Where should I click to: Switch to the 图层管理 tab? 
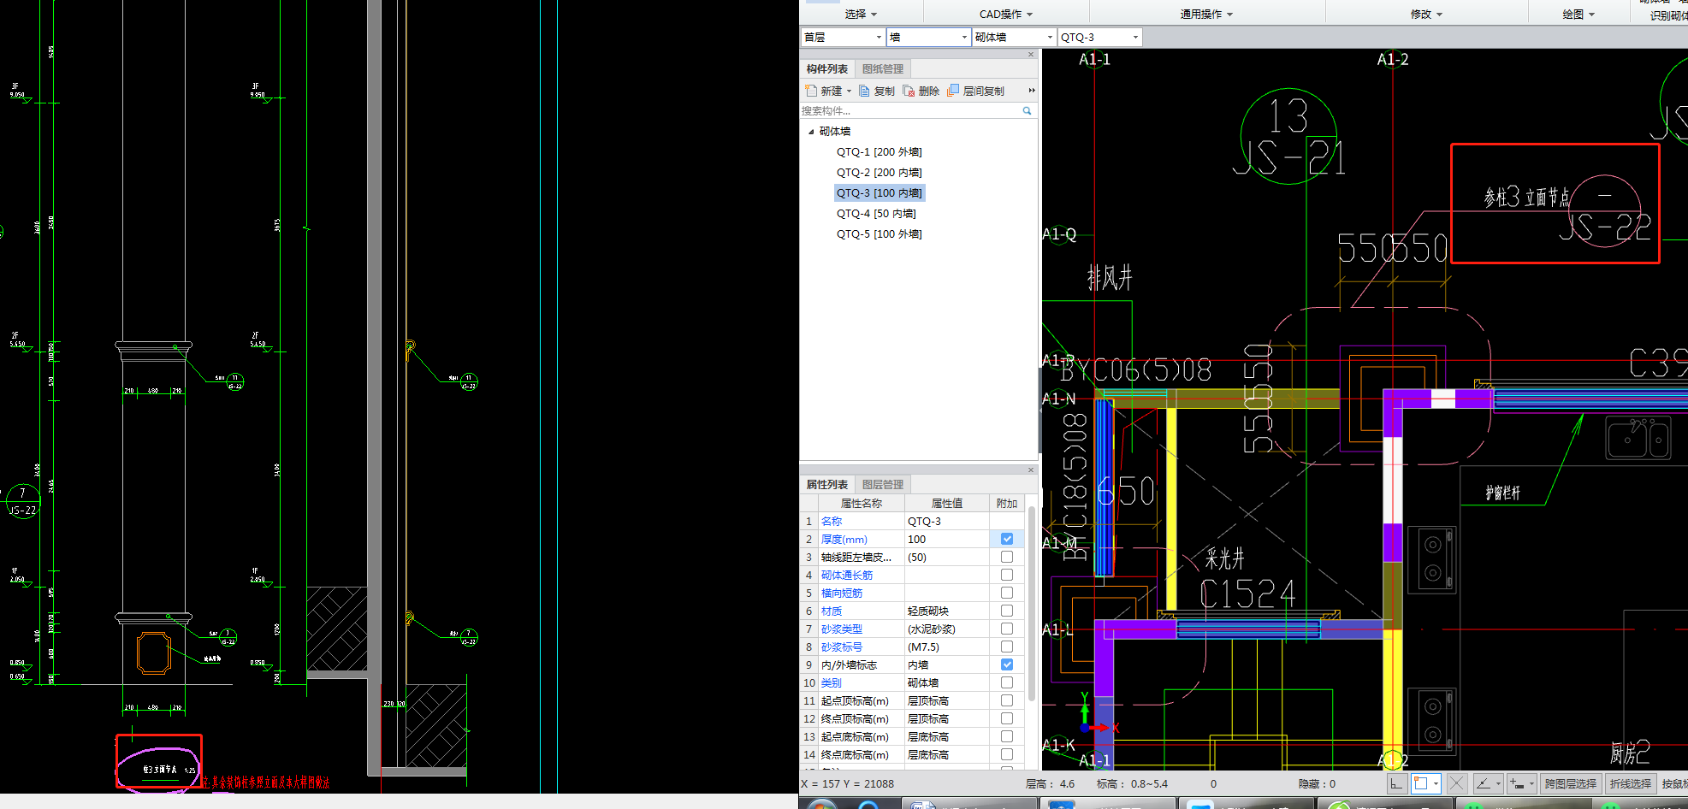click(x=882, y=484)
